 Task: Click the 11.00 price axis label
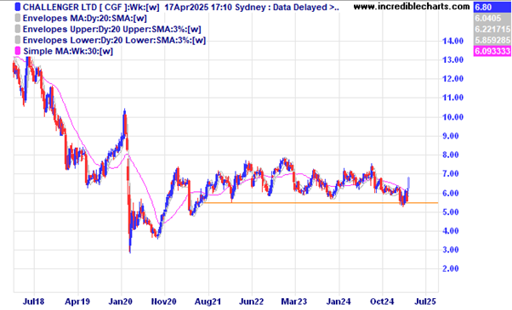[x=453, y=98]
